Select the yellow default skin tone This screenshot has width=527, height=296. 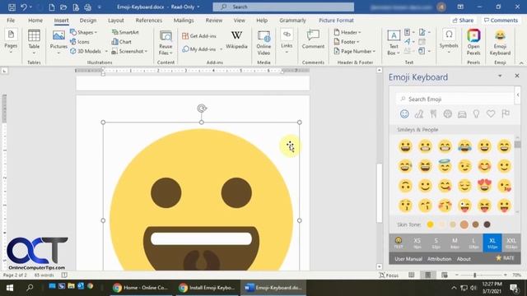(x=430, y=224)
